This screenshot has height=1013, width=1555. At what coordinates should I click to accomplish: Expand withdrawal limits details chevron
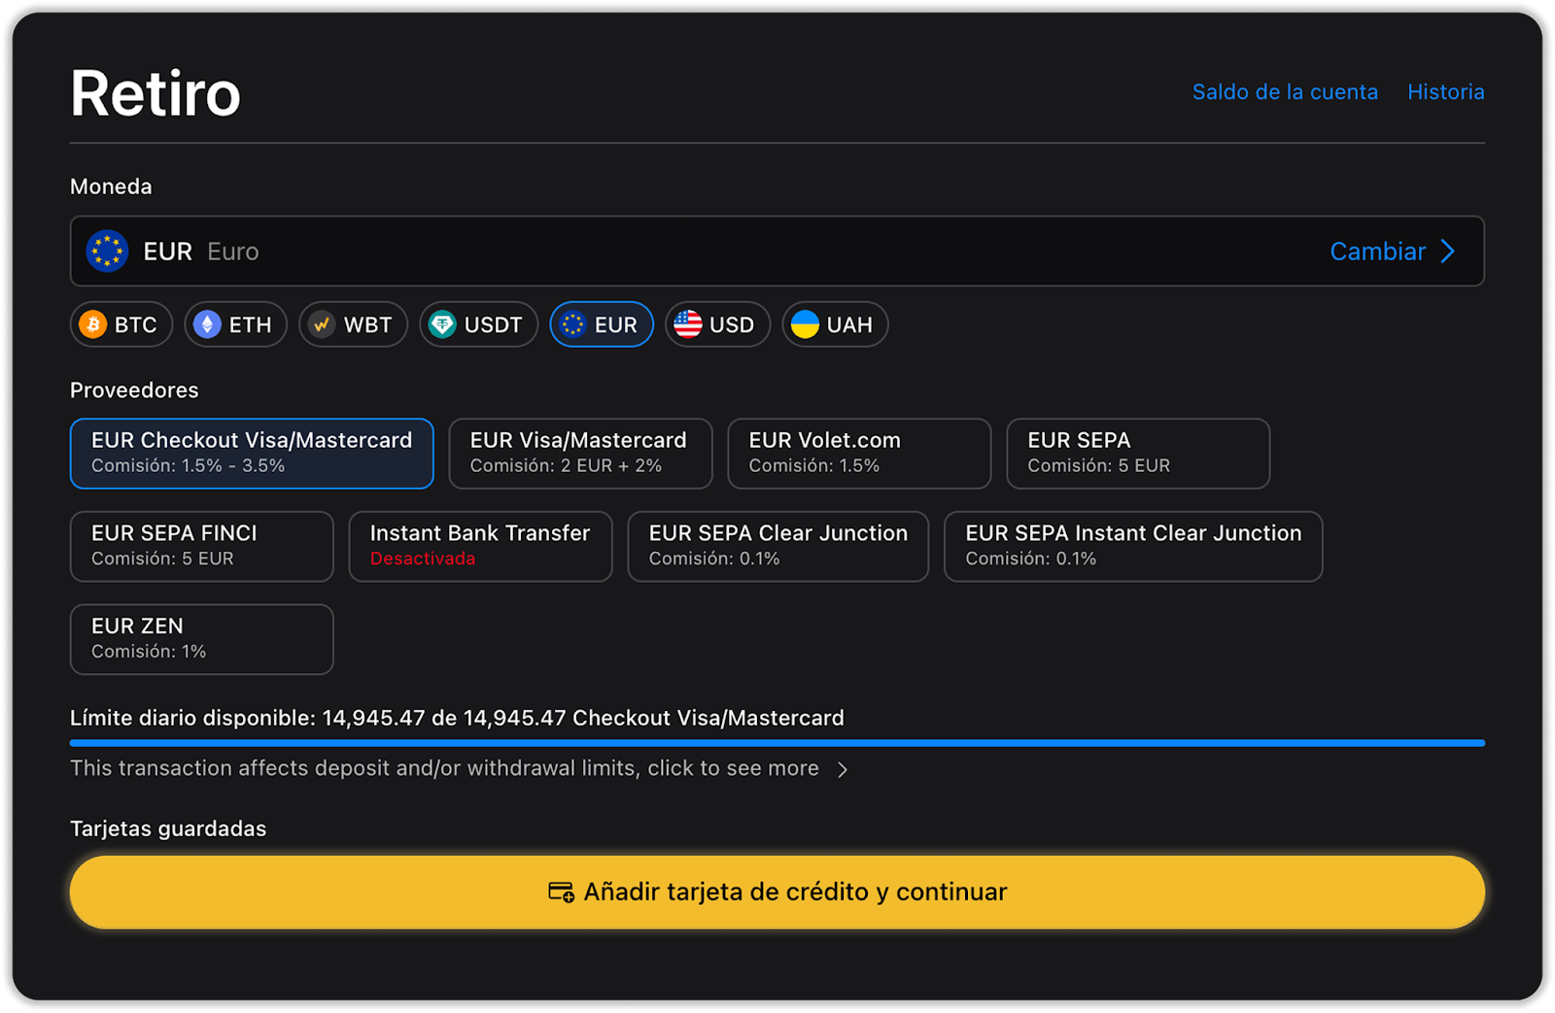[x=843, y=769]
